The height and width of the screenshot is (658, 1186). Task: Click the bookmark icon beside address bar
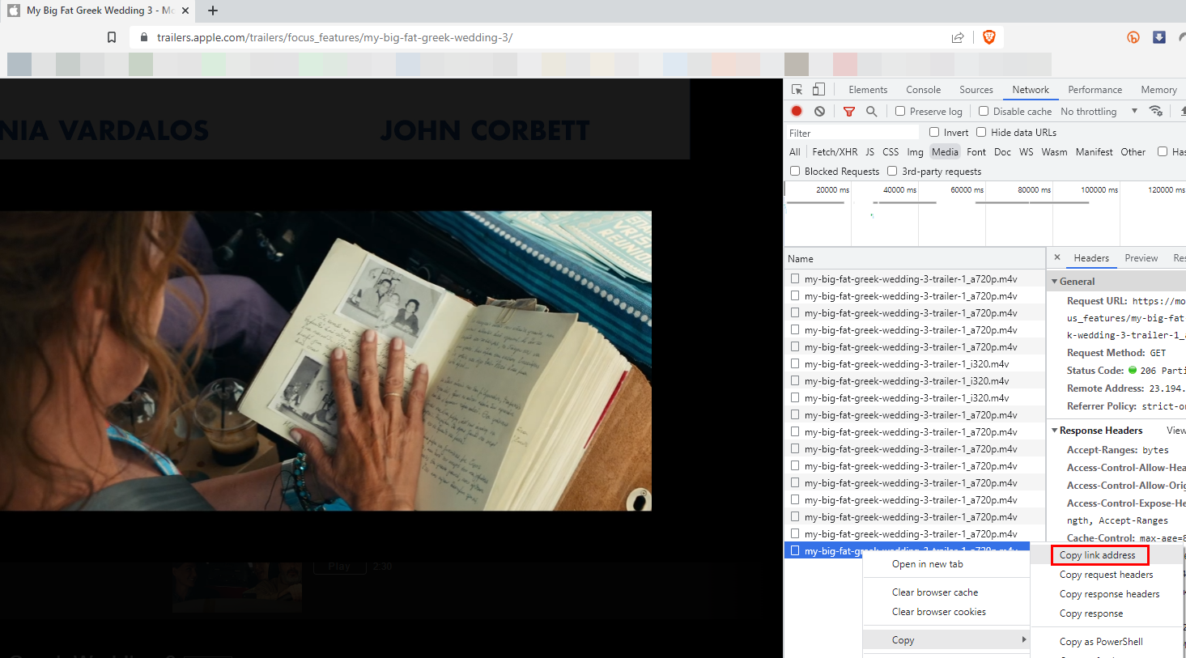(112, 37)
